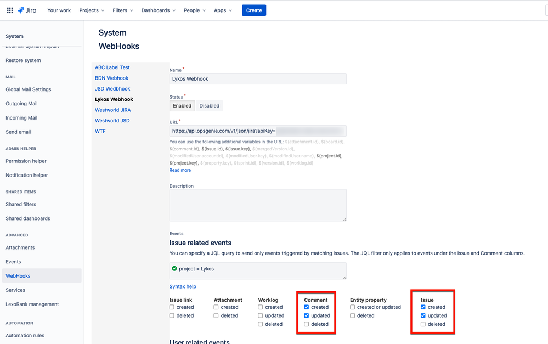This screenshot has height=344, width=548.
Task: Select Westworld JSD webhook
Action: click(x=112, y=121)
